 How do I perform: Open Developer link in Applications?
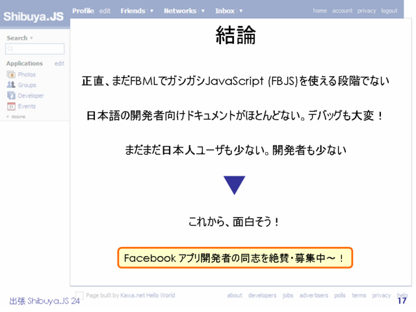(x=31, y=96)
